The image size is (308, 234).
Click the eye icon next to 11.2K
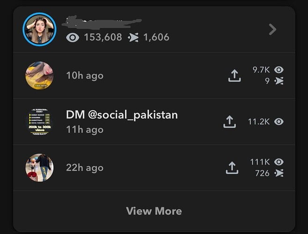pos(279,122)
